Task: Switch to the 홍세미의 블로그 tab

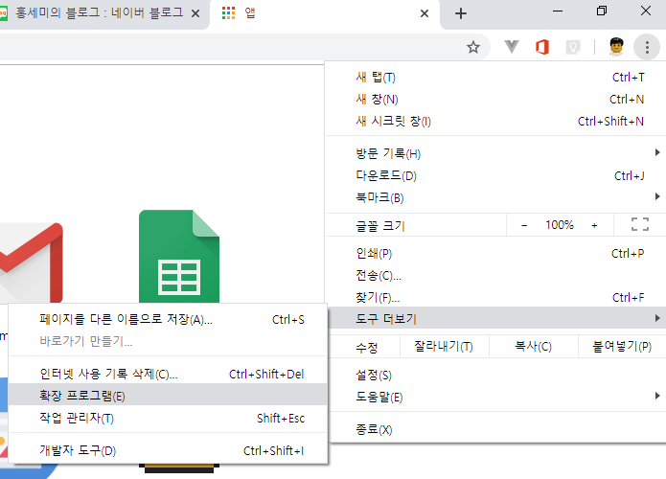Action: [99, 13]
